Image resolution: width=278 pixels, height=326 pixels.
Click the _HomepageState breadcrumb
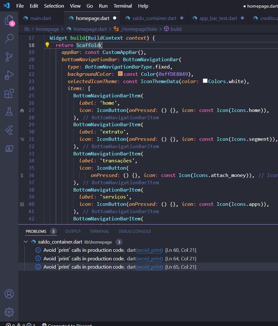[x=139, y=29]
